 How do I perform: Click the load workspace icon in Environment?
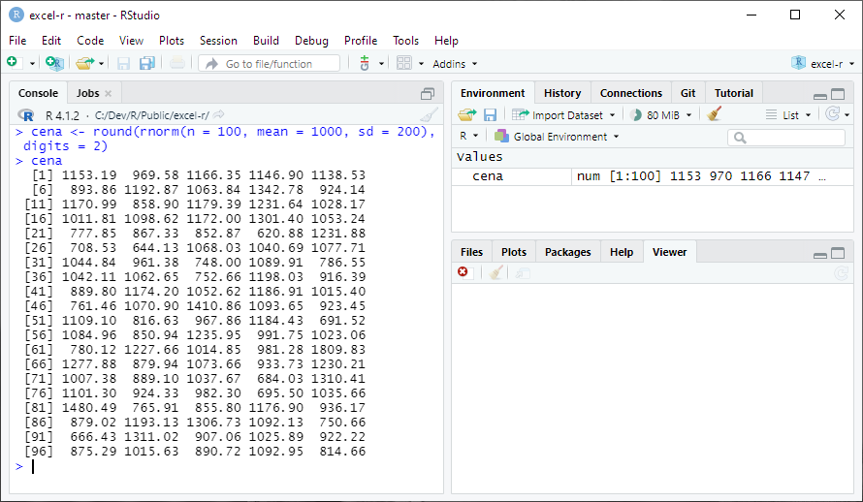pyautogui.click(x=467, y=114)
